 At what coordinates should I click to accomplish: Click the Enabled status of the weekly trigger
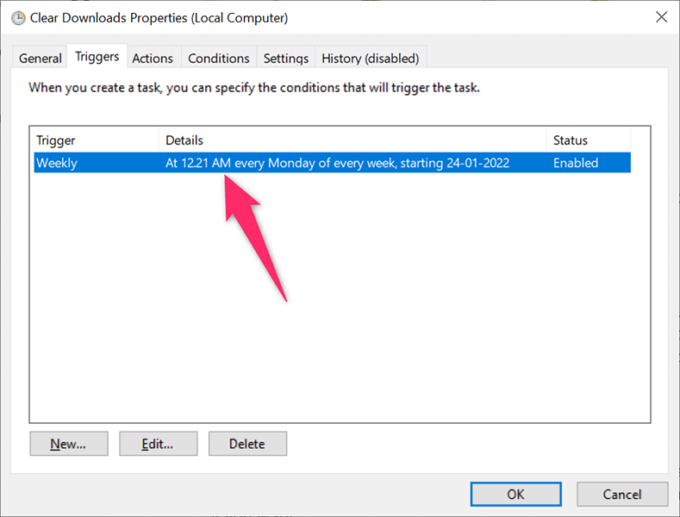click(575, 163)
